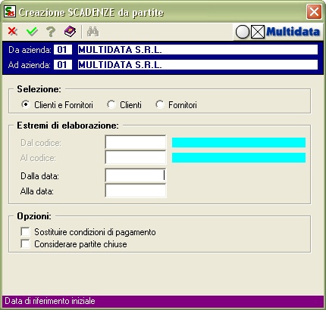Click the binoculars search icon
This screenshot has height=310, width=326.
[x=93, y=32]
